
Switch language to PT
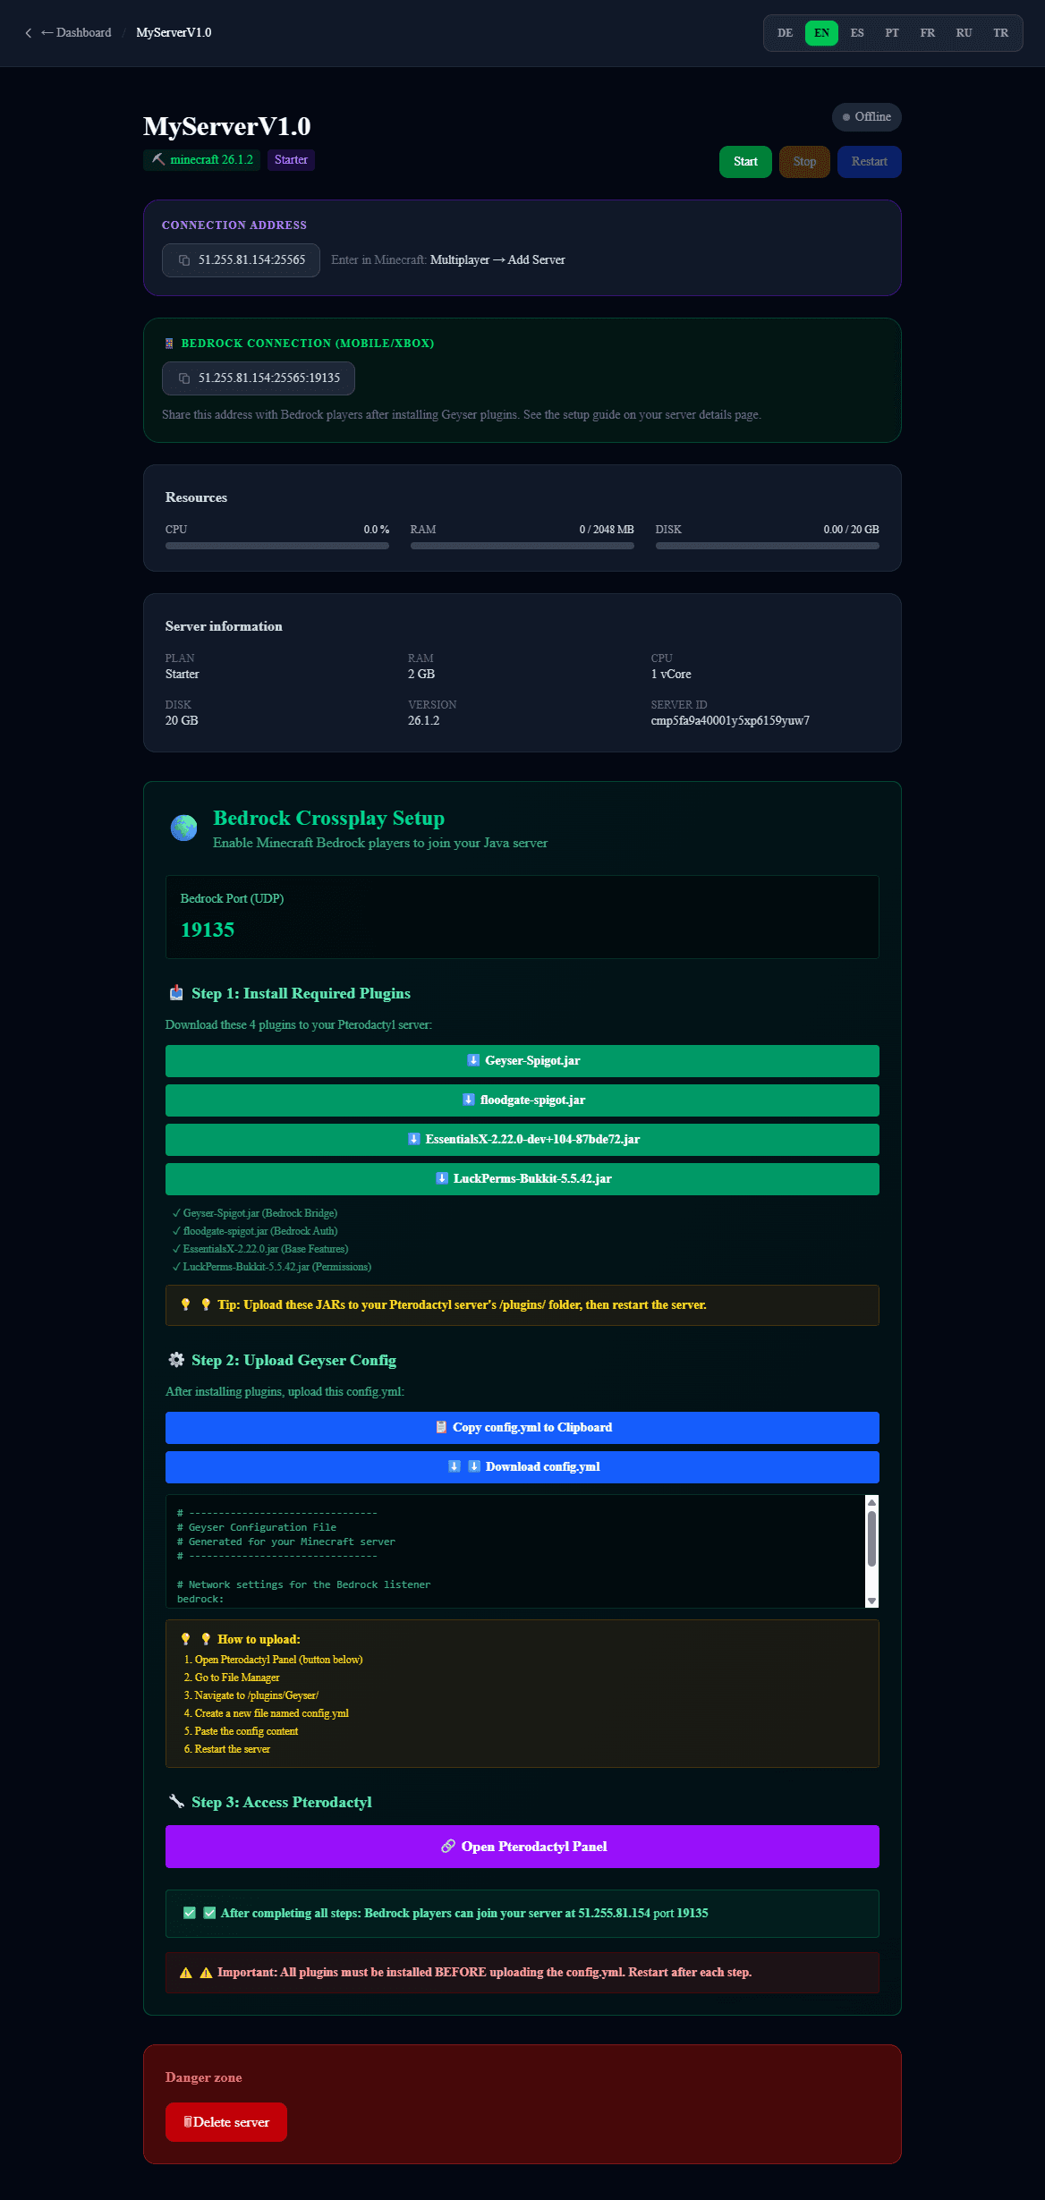coord(892,33)
